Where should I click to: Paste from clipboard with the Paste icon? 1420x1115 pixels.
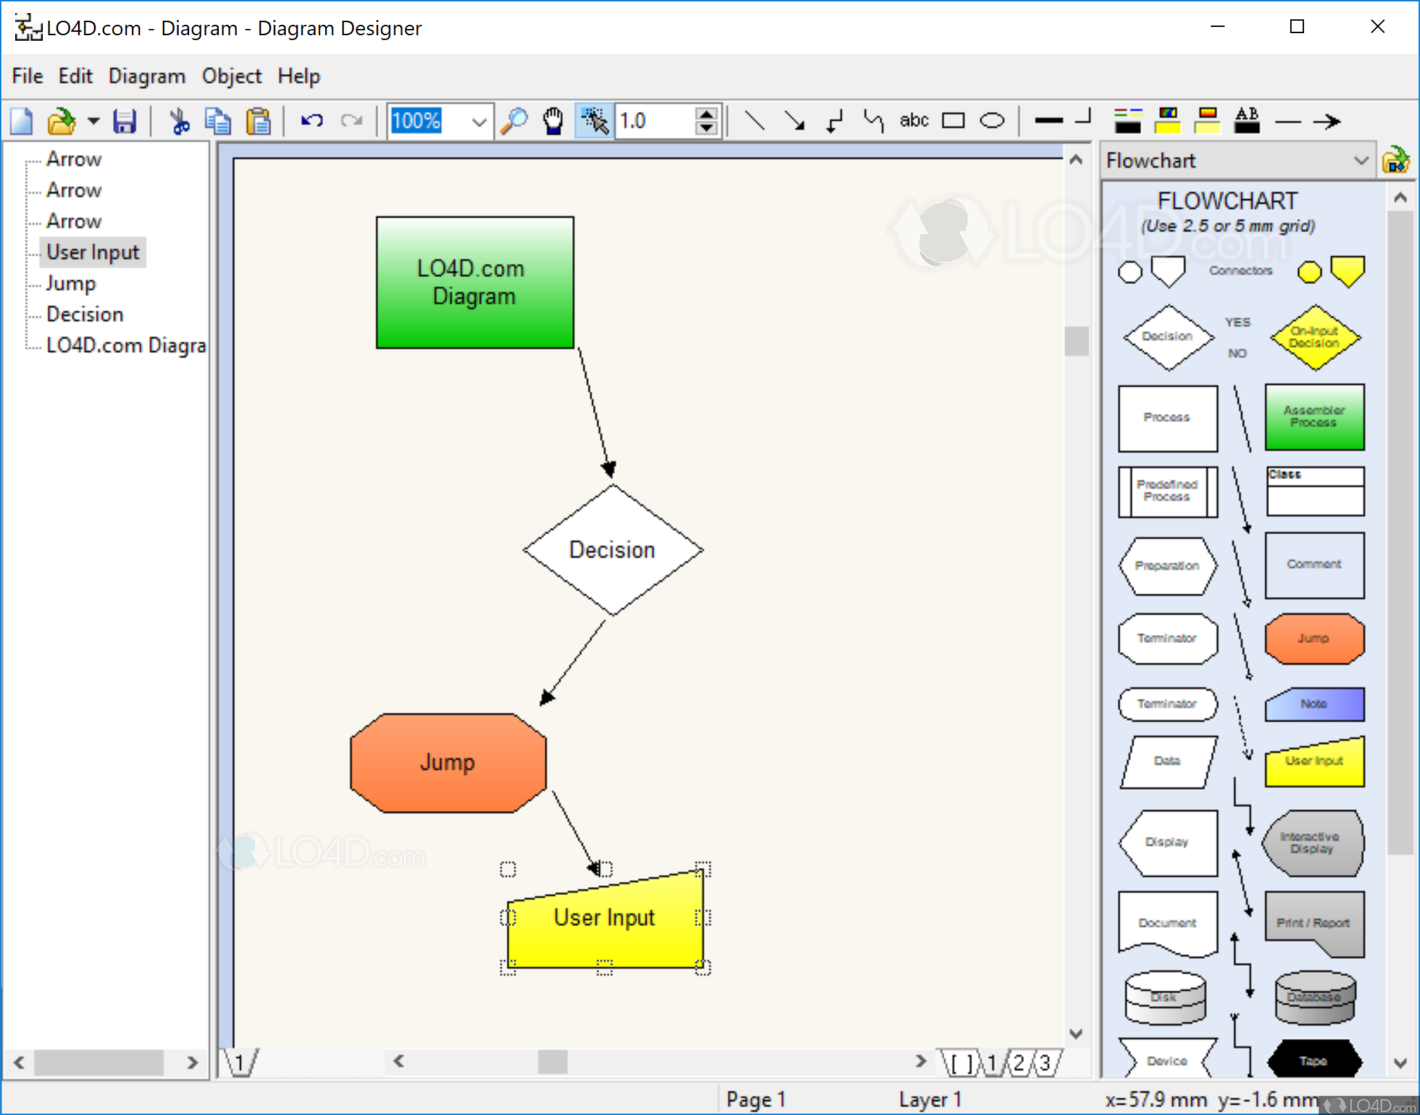point(259,122)
